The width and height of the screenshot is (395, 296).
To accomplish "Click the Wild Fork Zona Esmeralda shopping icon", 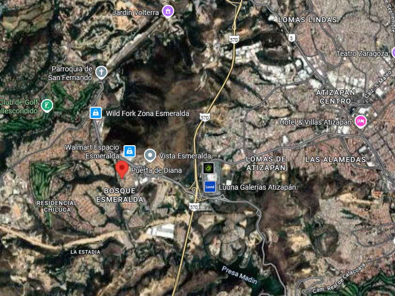I will (96, 113).
